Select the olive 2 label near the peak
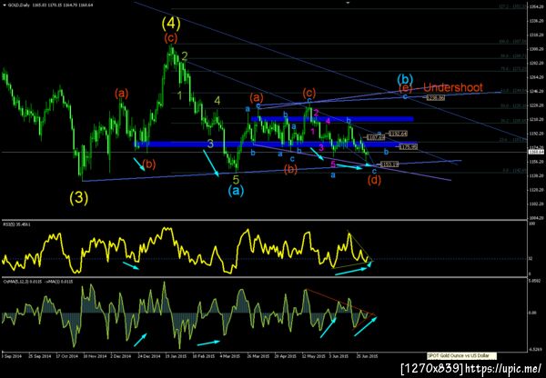 point(185,56)
